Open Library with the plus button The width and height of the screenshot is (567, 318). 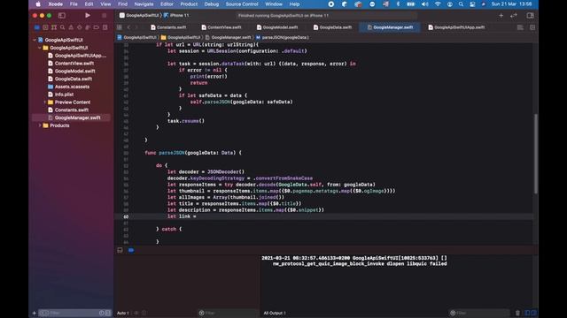pos(501,16)
